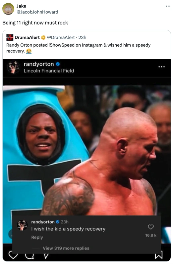Open the Lincoln Financial Field location
Image resolution: width=173 pixels, height=264 pixels.
(49, 71)
